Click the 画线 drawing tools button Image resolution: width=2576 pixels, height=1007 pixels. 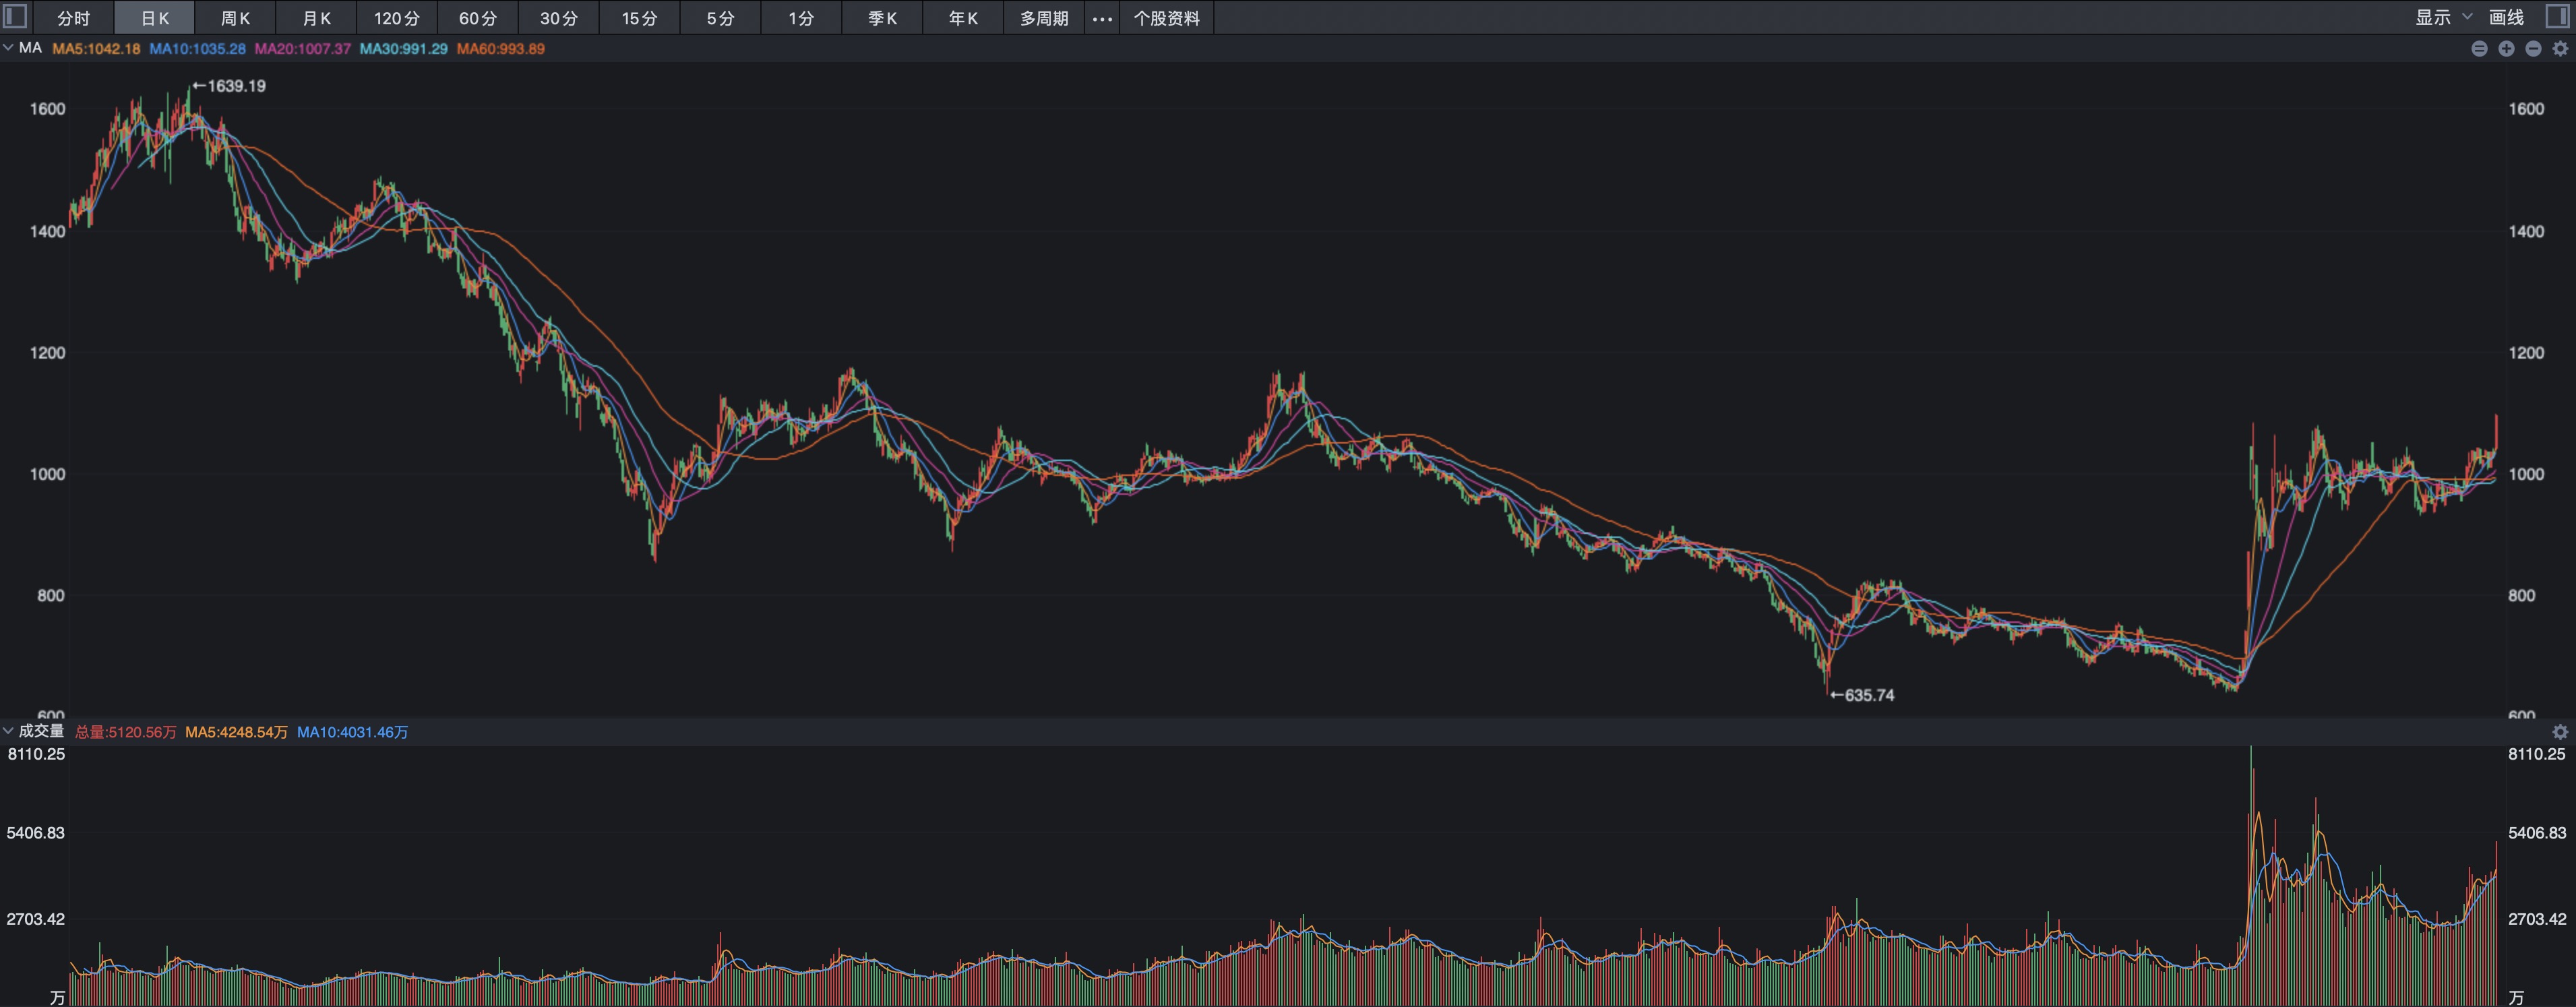pyautogui.click(x=2506, y=17)
